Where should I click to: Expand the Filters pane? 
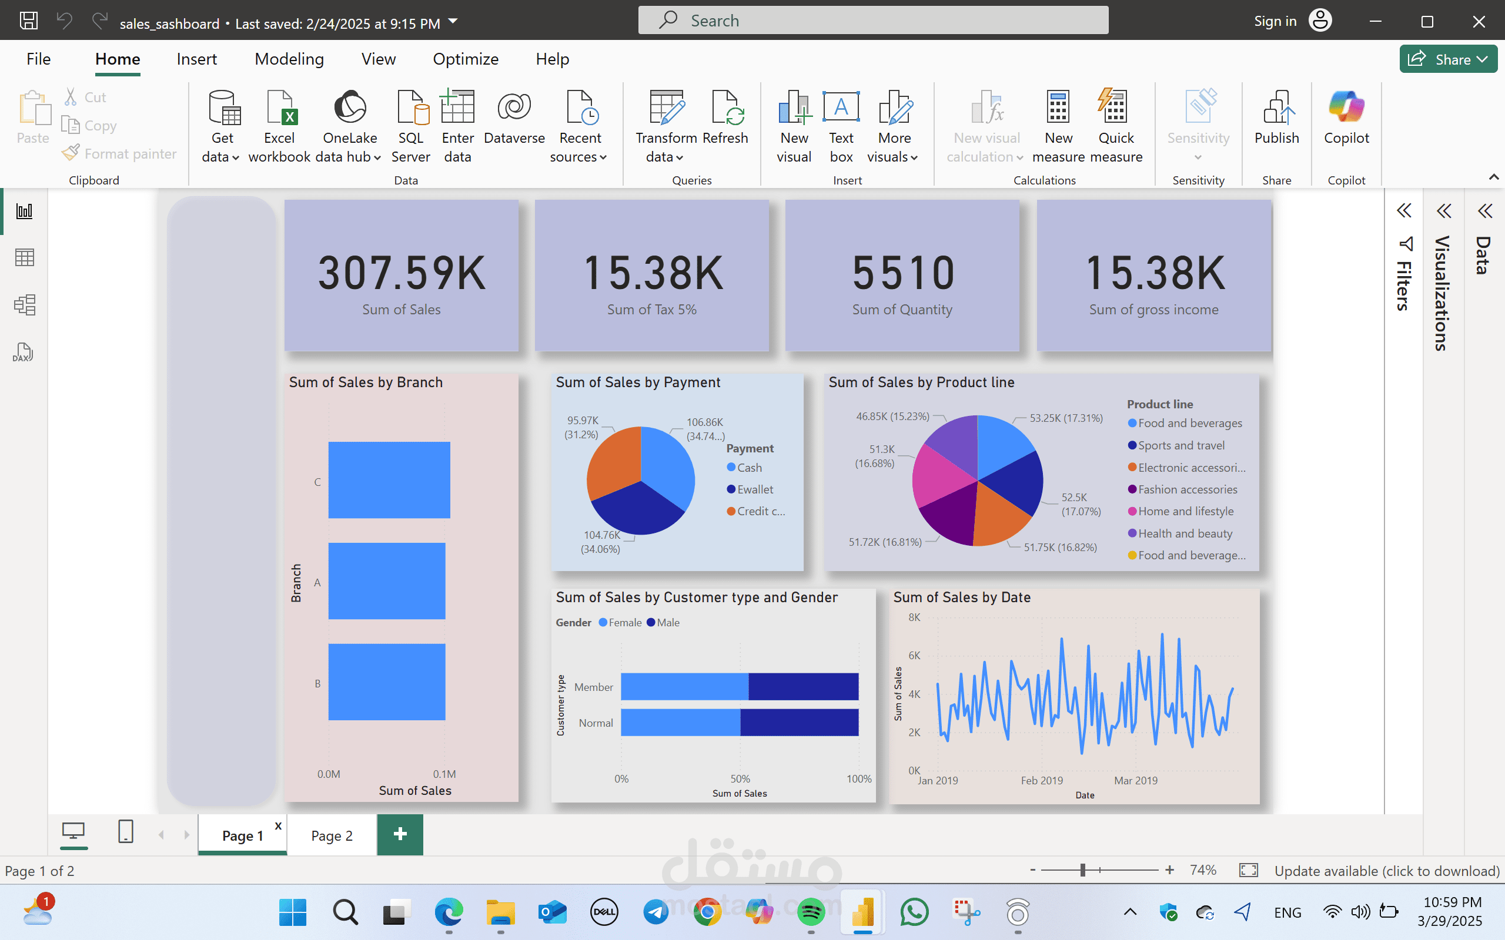click(x=1404, y=211)
